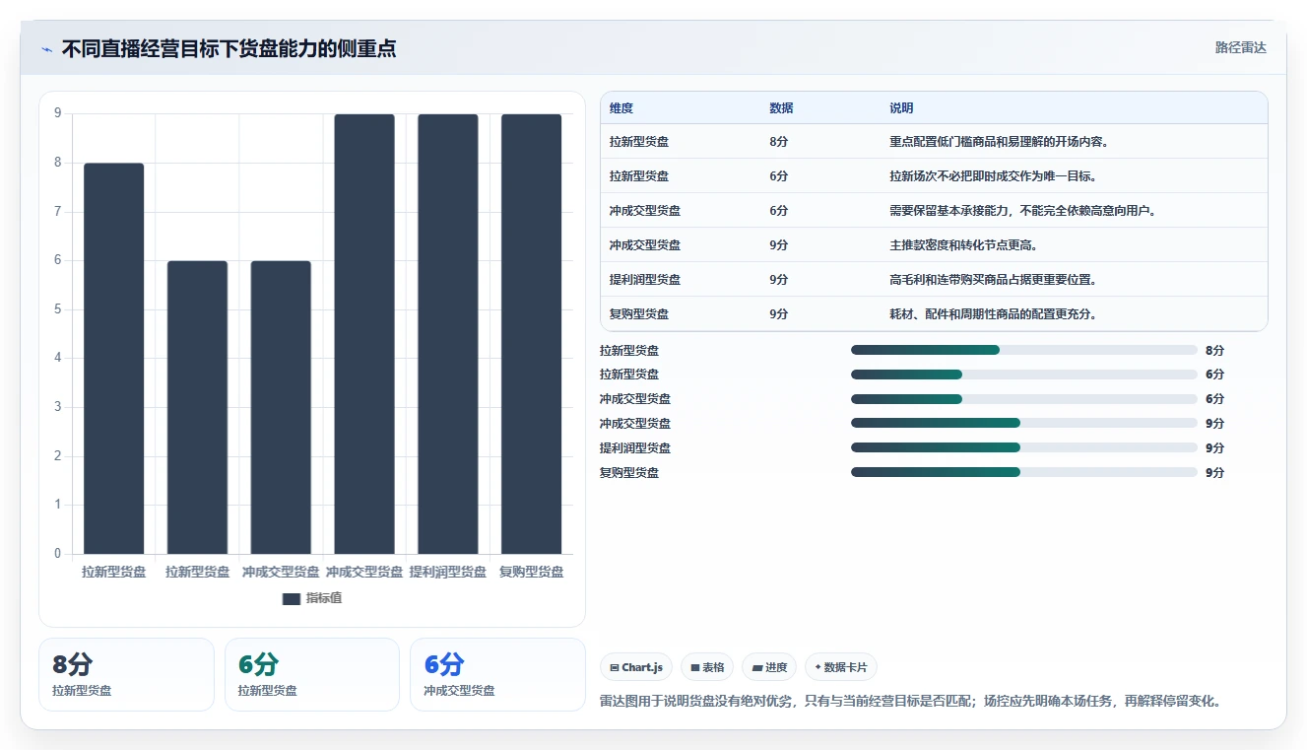Click the 冲成交型货盘 chart bar at value 9
This screenshot has width=1307, height=750.
click(364, 334)
